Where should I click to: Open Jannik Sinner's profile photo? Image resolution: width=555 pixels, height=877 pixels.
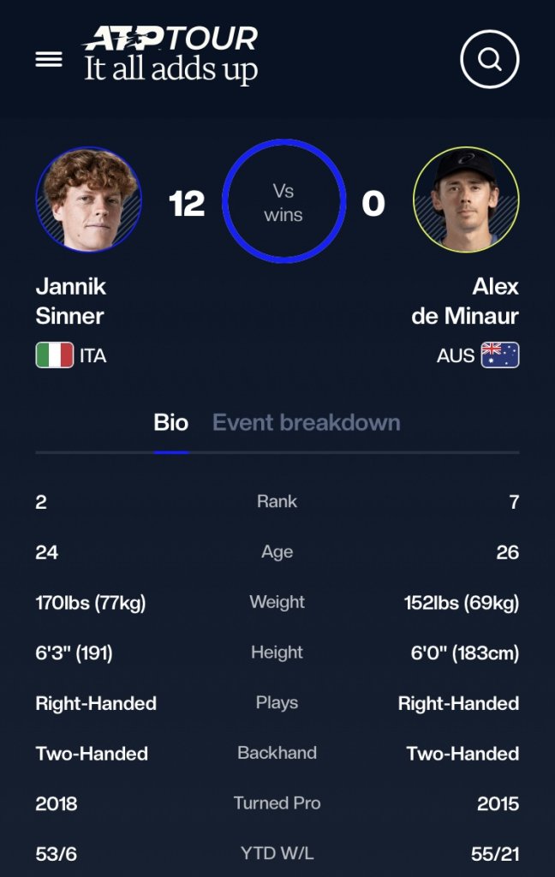(x=89, y=200)
